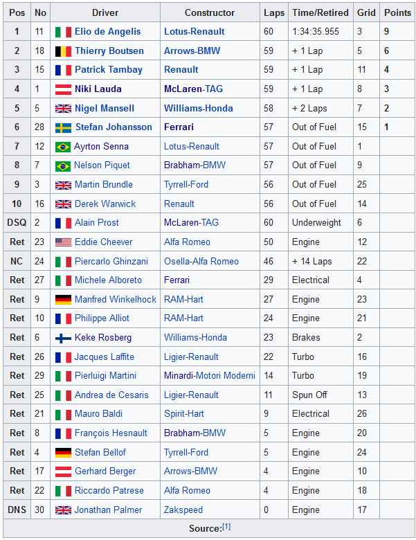
Task: Click the Belgian flag beside Thierry Boutsen
Action: pyautogui.click(x=63, y=51)
